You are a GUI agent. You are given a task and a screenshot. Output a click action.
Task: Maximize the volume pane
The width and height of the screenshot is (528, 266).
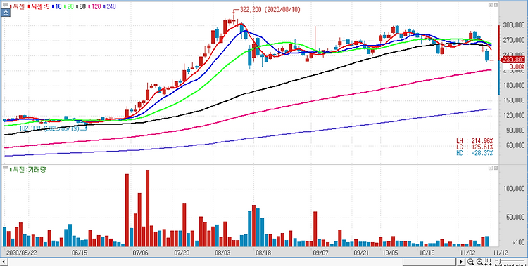(x=496, y=168)
